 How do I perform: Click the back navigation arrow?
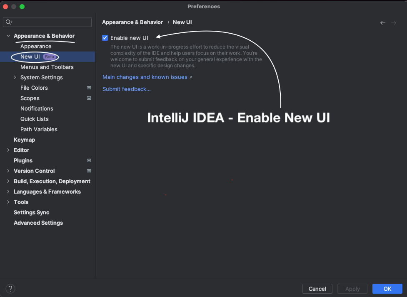click(382, 23)
